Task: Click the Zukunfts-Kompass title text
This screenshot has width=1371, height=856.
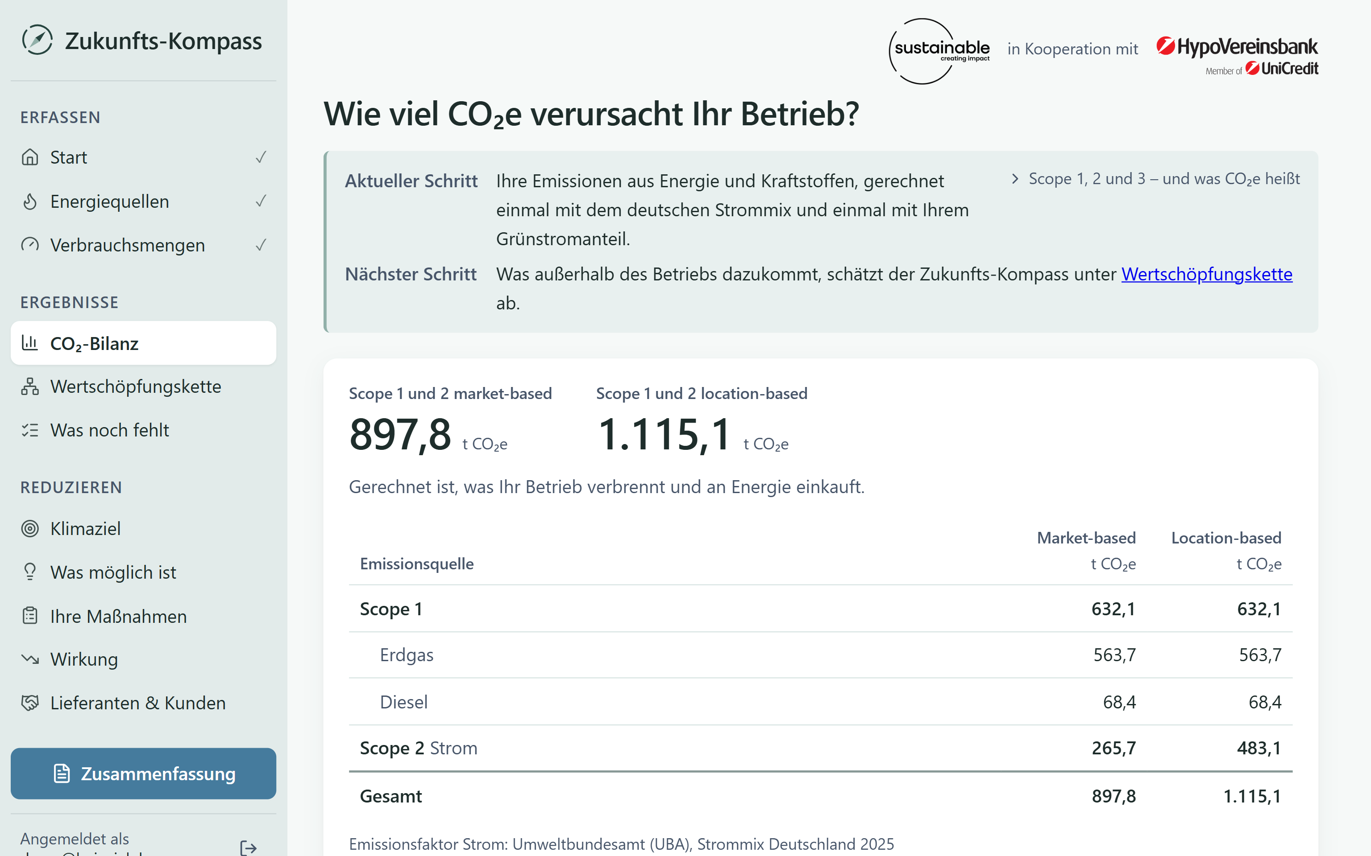Action: pos(163,41)
